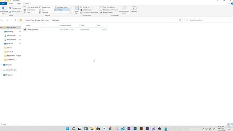Switch to the Home ribbon tab
Image resolution: width=233 pixels, height=131 pixels.
click(x=11, y=4)
